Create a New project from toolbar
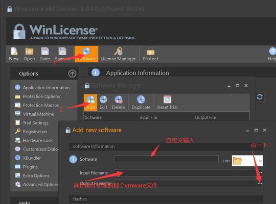Image resolution: width=276 pixels, height=204 pixels. (x=14, y=54)
